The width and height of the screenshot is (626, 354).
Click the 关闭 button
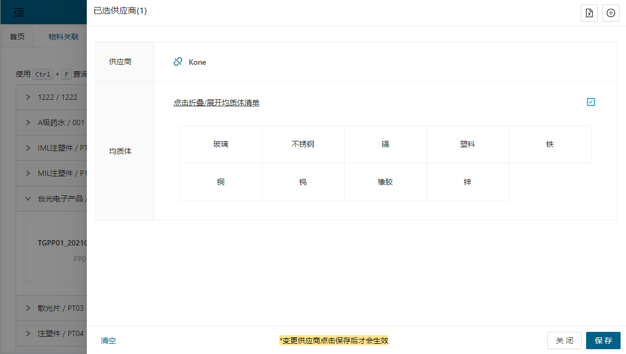click(x=565, y=341)
